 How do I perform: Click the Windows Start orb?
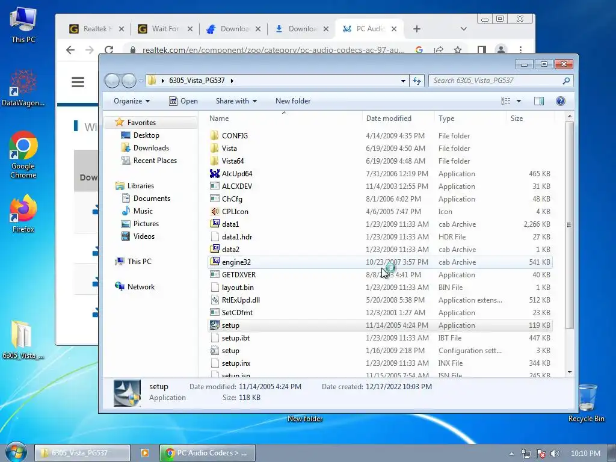coord(16,452)
